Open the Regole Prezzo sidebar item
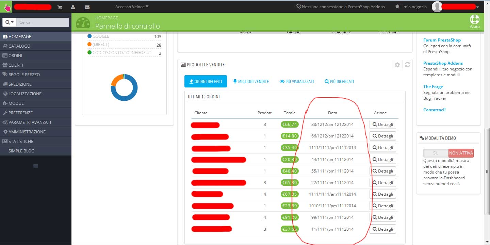490x245 pixels. [x=36, y=75]
